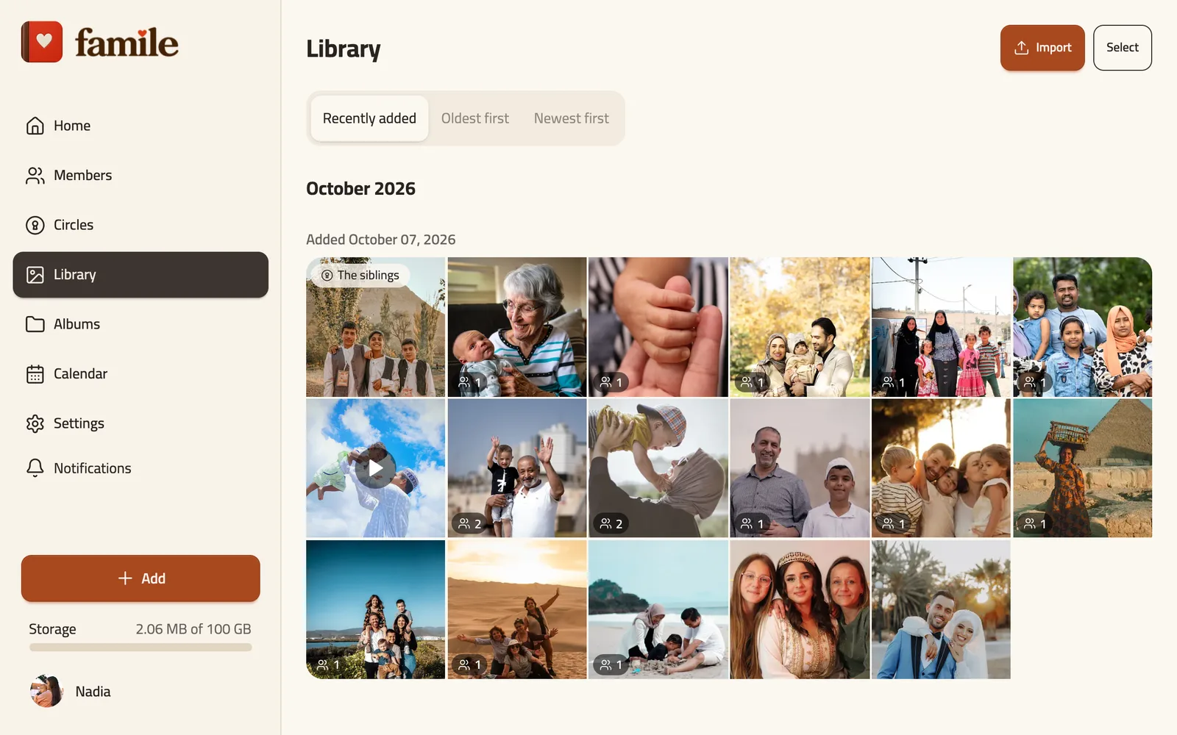Sort by Oldest first
The height and width of the screenshot is (735, 1177).
[x=475, y=118]
